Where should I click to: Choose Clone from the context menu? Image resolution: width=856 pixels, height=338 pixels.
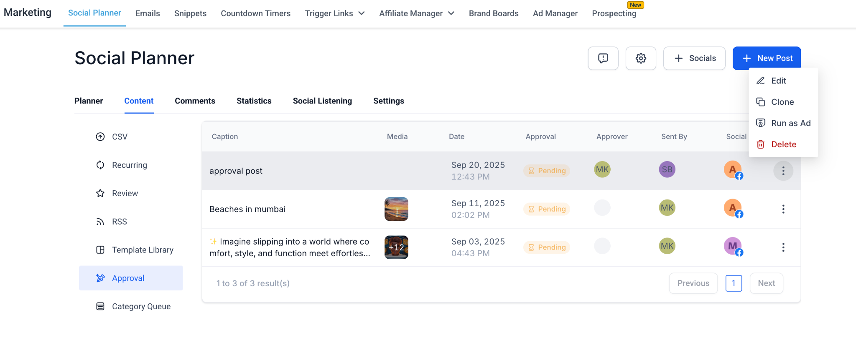(x=782, y=102)
